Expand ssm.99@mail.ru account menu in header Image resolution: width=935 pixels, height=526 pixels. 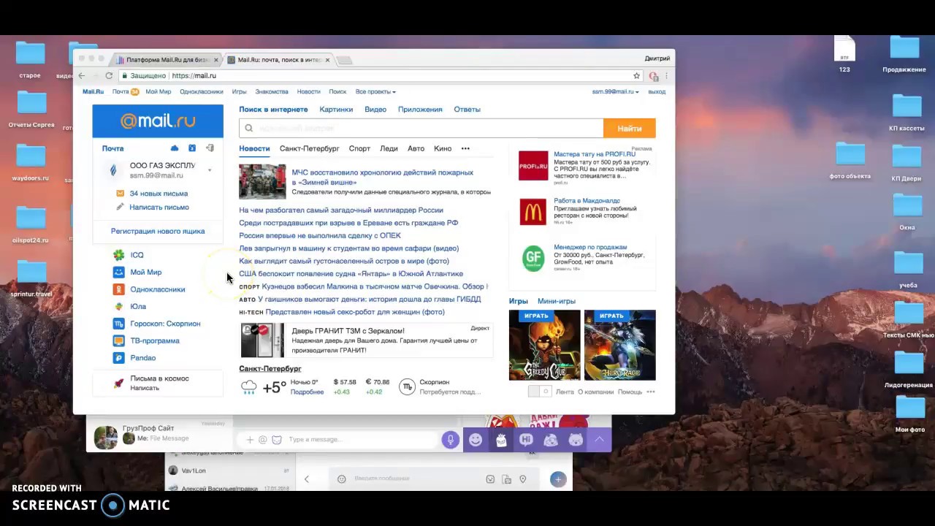point(615,92)
